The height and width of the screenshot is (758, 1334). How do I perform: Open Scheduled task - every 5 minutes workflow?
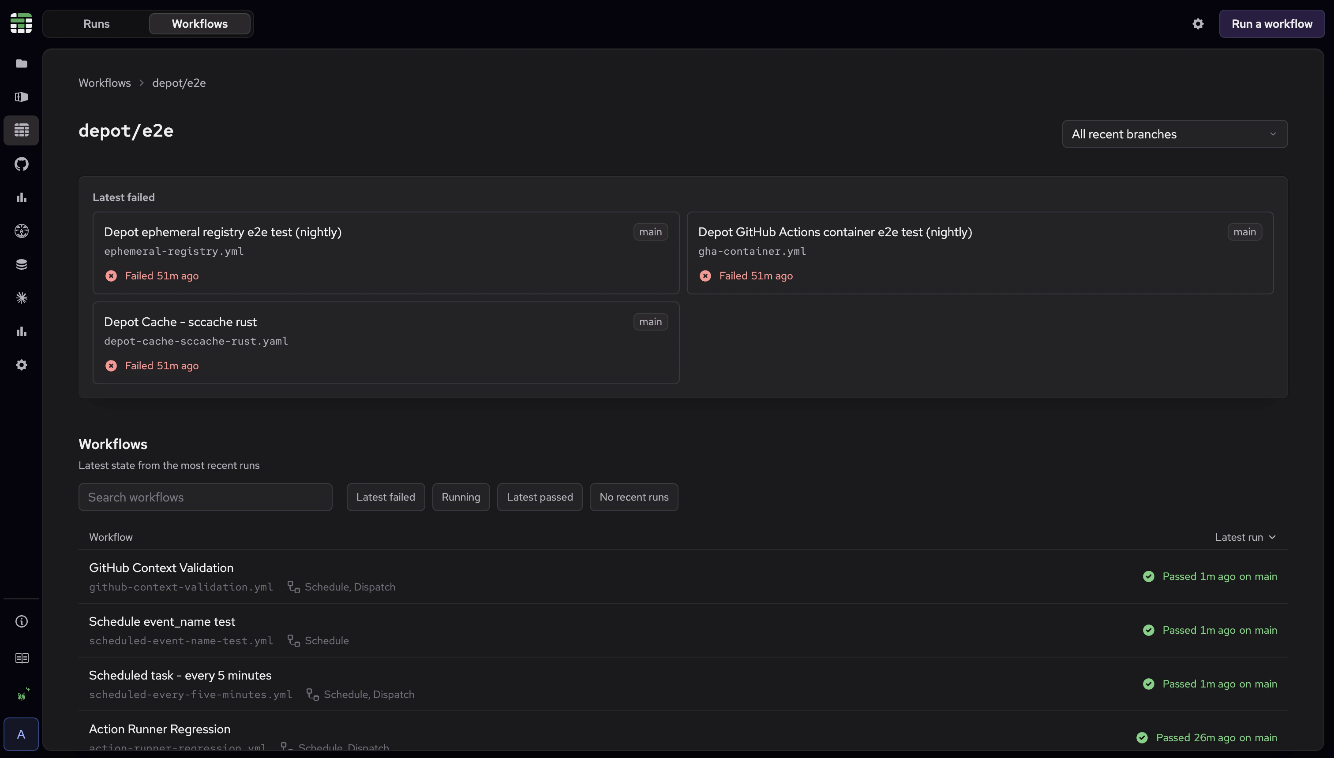point(682,684)
